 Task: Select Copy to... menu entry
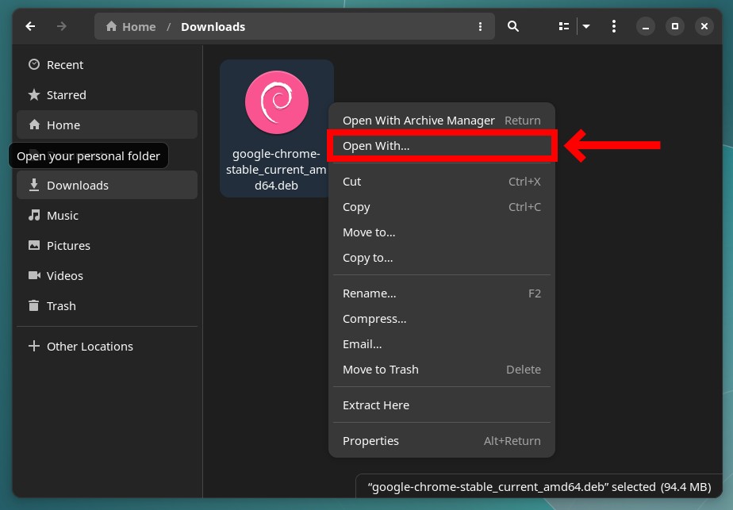point(442,258)
